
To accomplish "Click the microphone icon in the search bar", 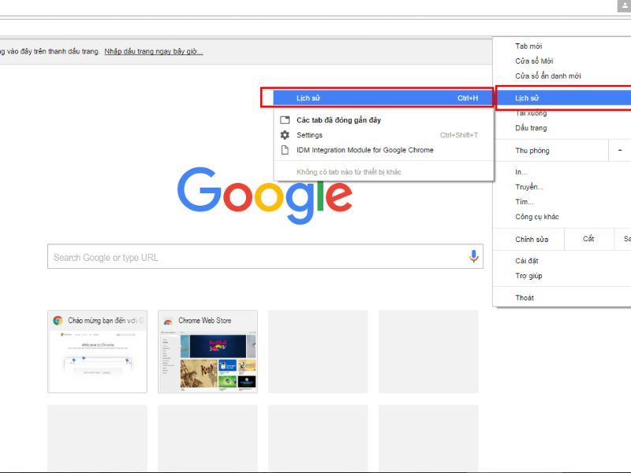I will [473, 256].
